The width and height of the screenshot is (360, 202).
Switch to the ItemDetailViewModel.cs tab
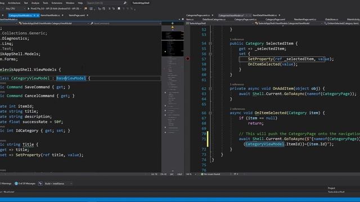click(264, 15)
